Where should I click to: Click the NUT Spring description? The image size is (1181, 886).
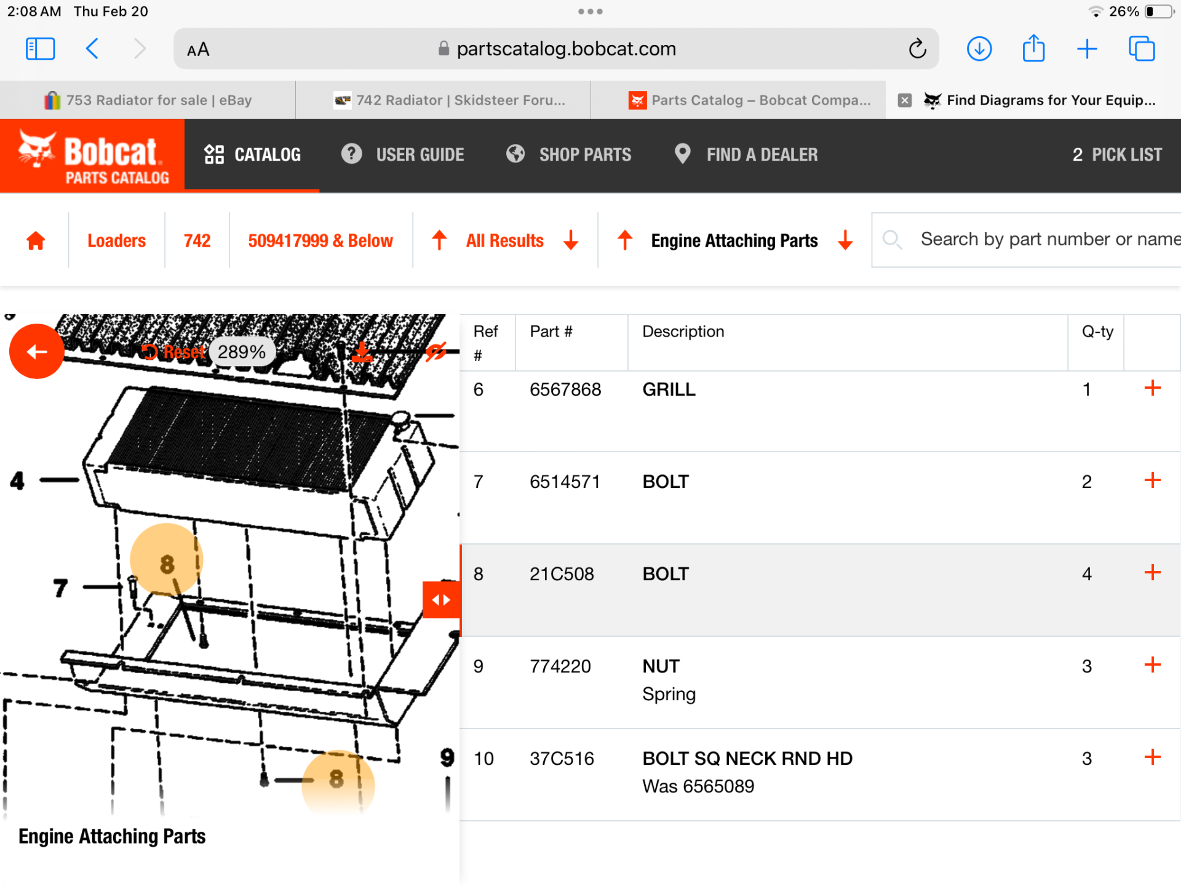tap(669, 680)
